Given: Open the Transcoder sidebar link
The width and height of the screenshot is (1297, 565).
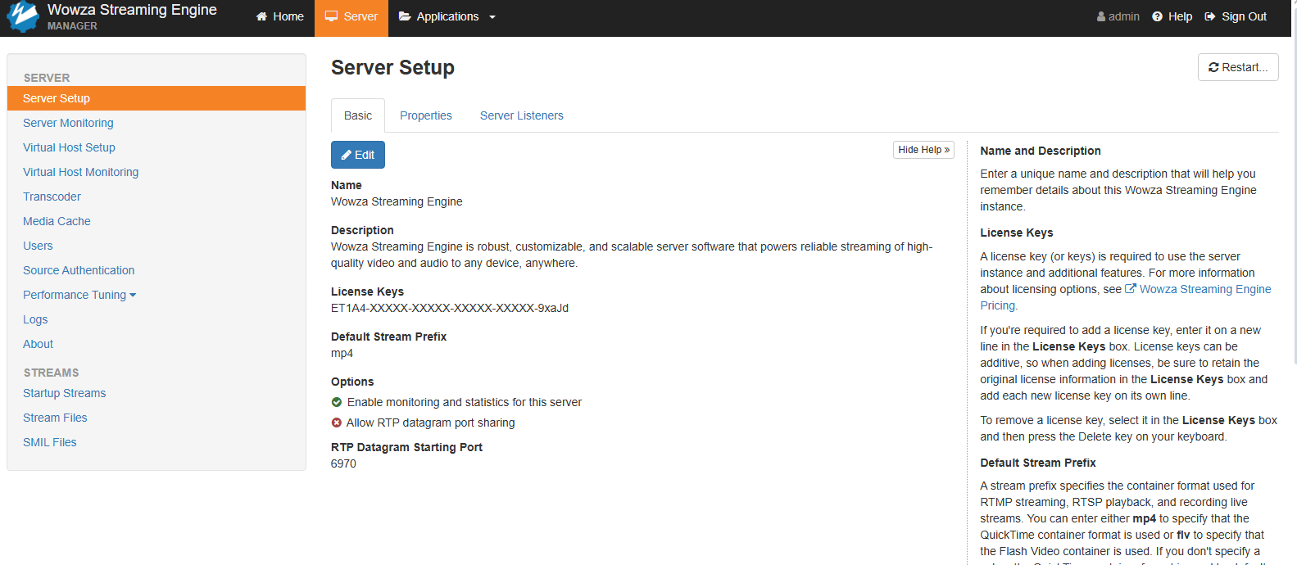Looking at the screenshot, I should coord(52,197).
